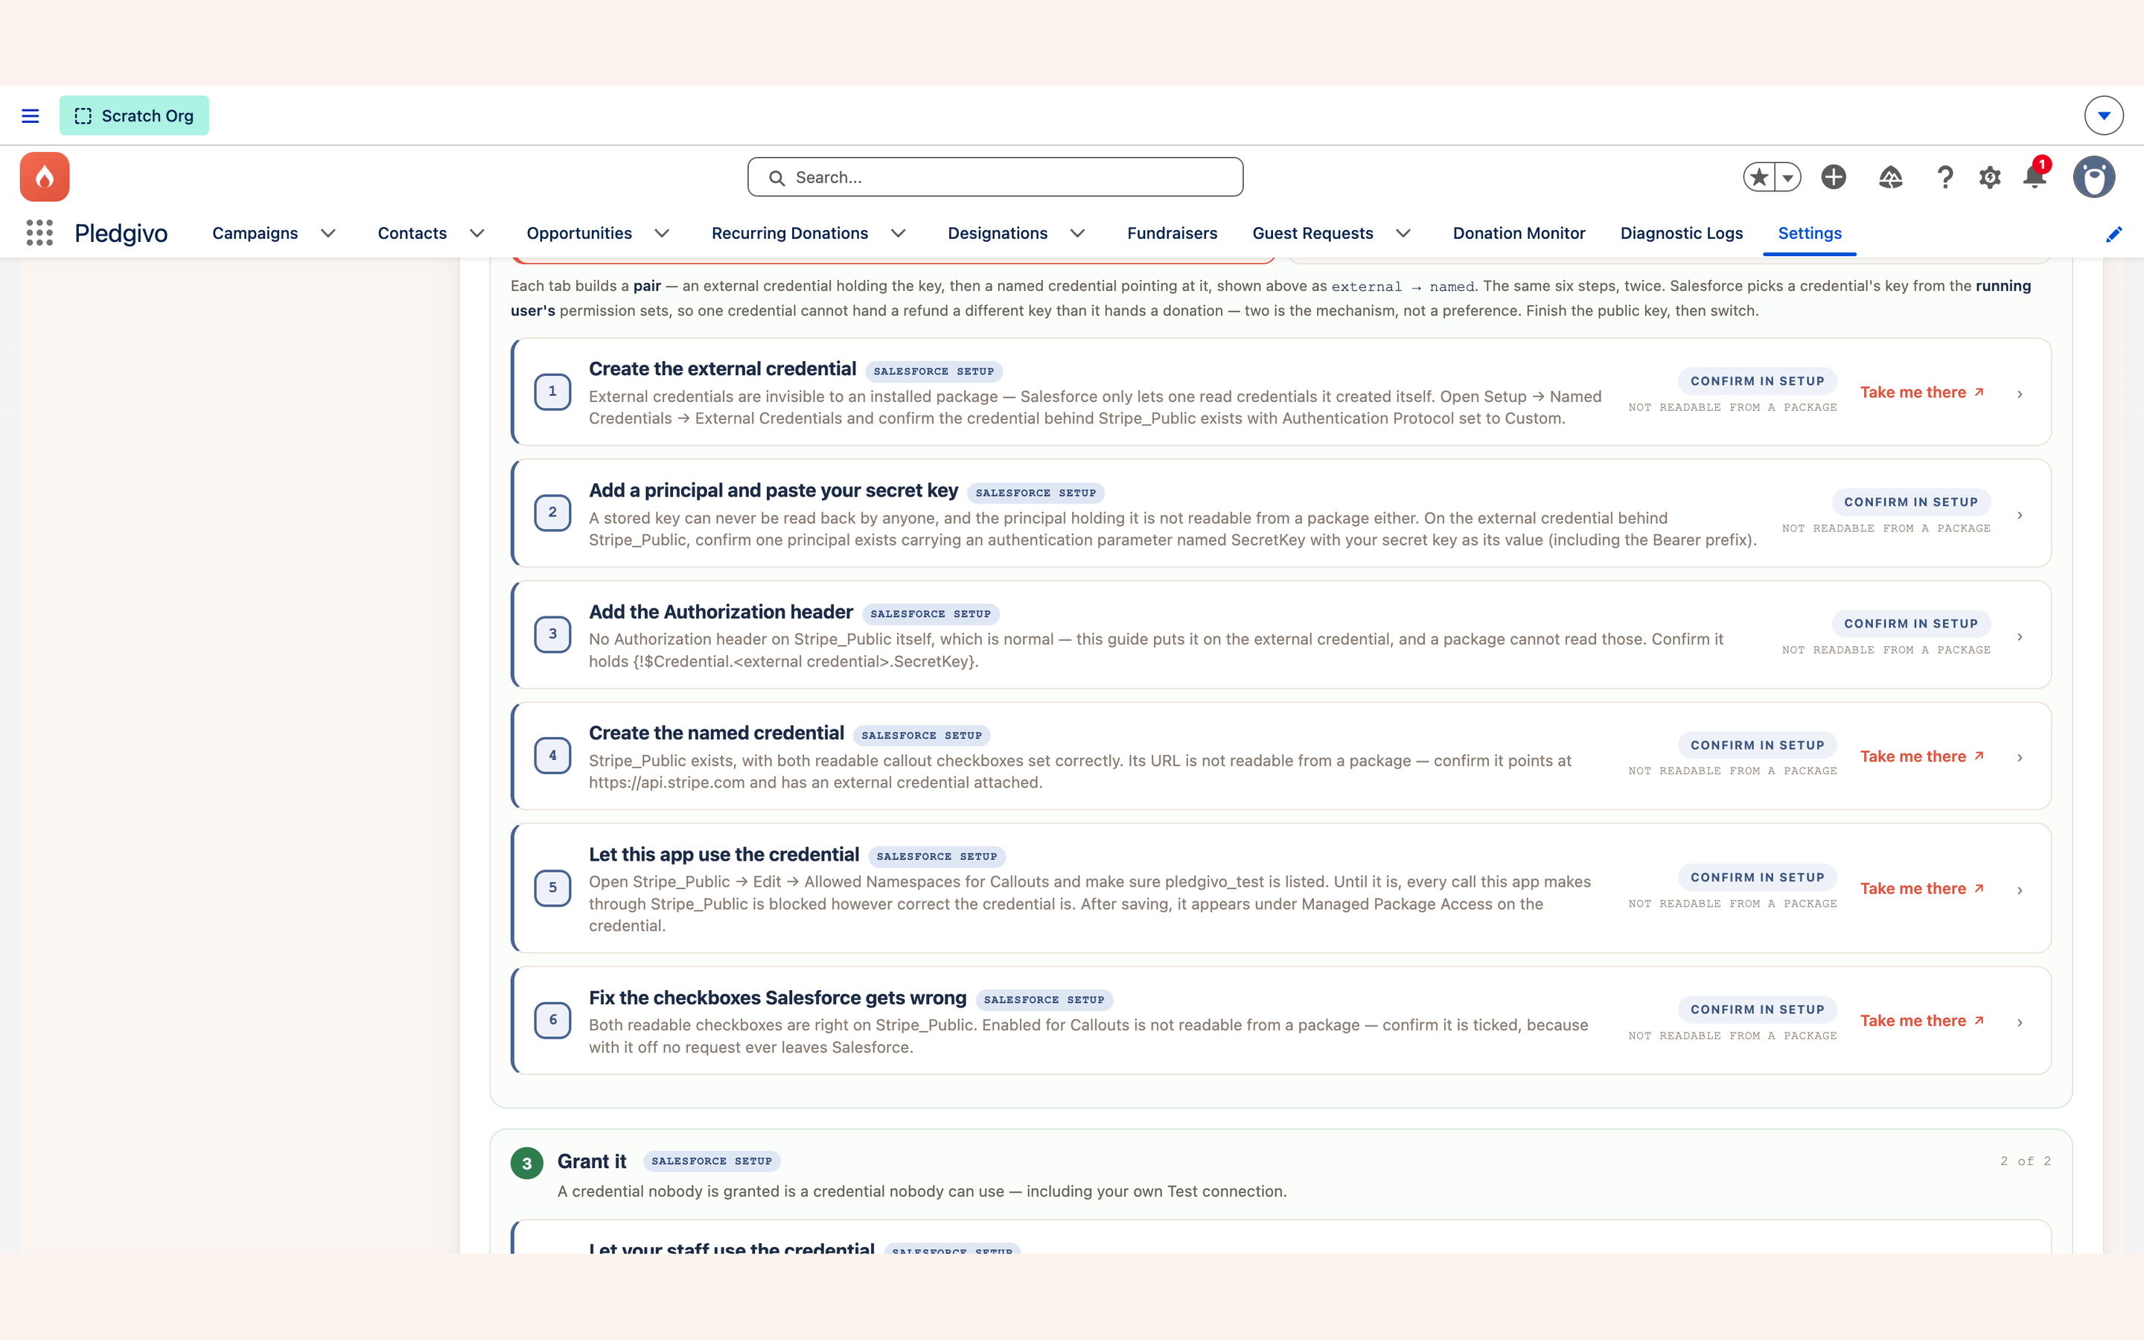Image resolution: width=2144 pixels, height=1340 pixels.
Task: Click the Create the external credential heading
Action: [x=722, y=368]
